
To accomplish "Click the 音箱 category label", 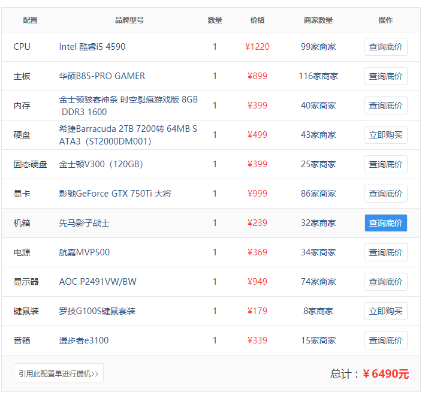I will (22, 340).
